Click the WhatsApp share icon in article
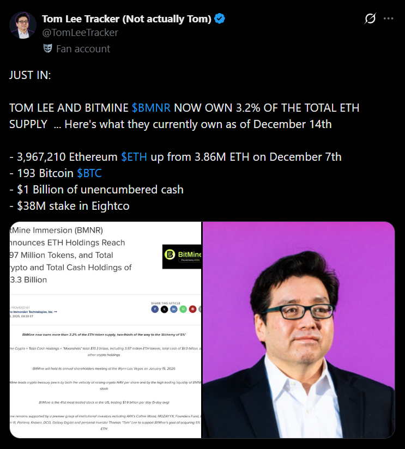 [183, 310]
